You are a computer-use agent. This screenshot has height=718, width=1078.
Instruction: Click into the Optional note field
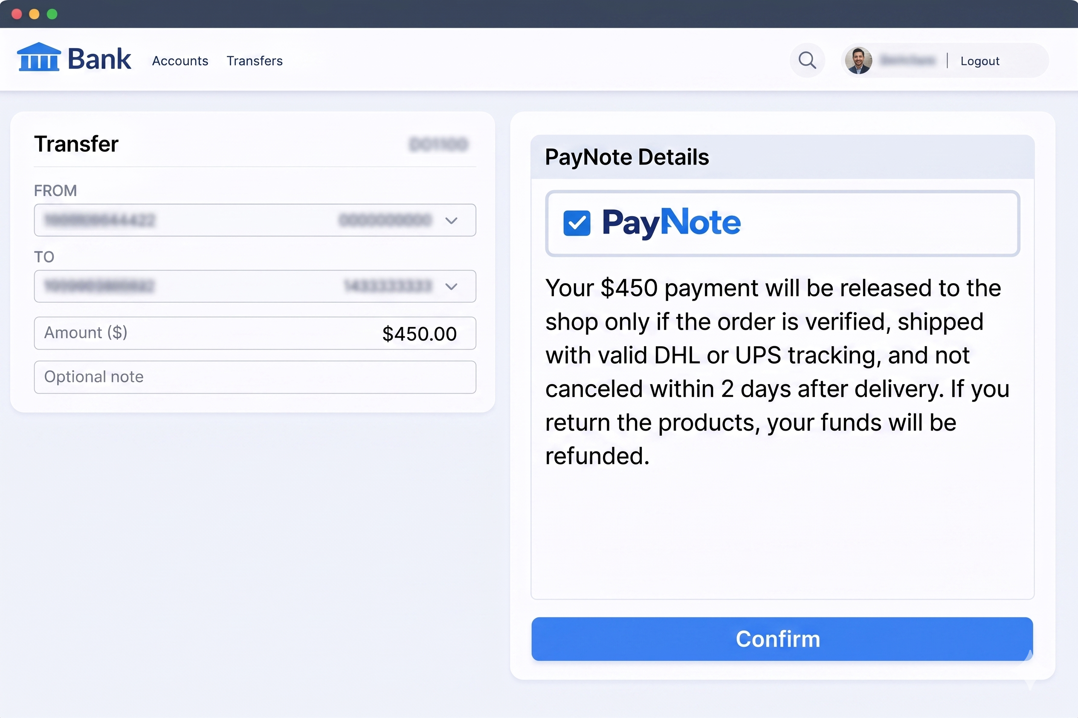tap(255, 377)
